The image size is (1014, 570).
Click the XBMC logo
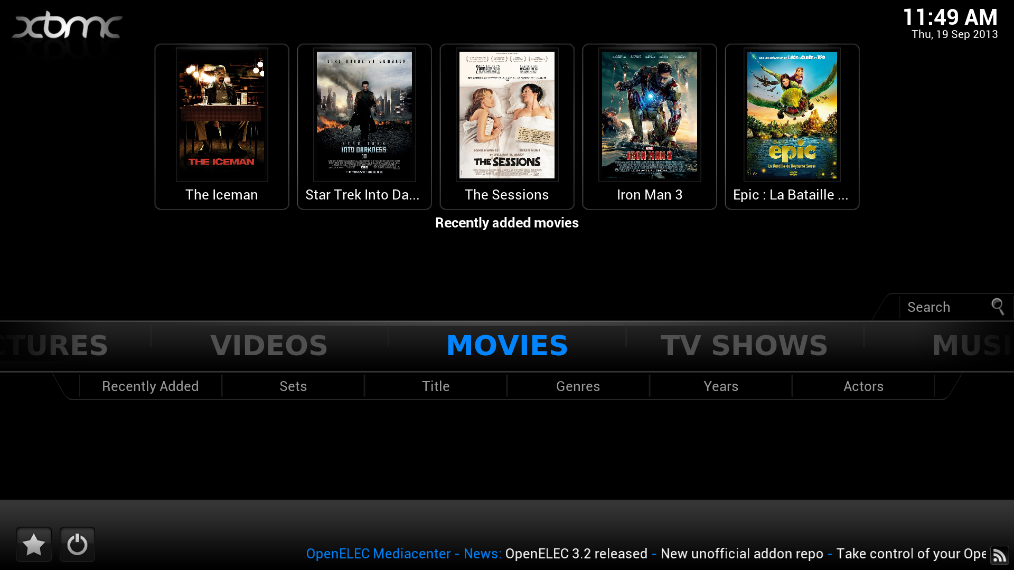(67, 26)
